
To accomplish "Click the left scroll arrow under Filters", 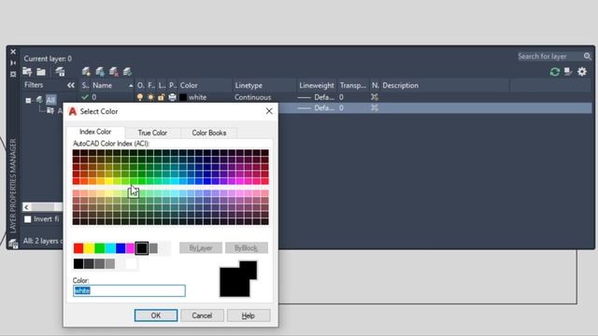I will (x=26, y=207).
